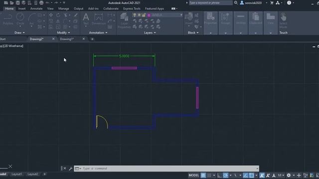Close the command line with its X icon
319x179 pixels.
coord(65,168)
